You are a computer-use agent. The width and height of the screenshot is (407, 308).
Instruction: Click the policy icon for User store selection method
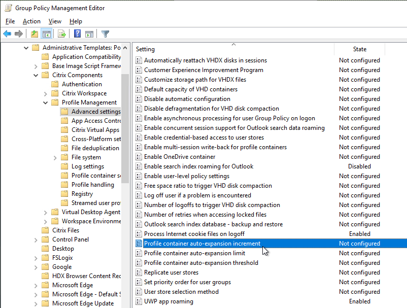(139, 292)
